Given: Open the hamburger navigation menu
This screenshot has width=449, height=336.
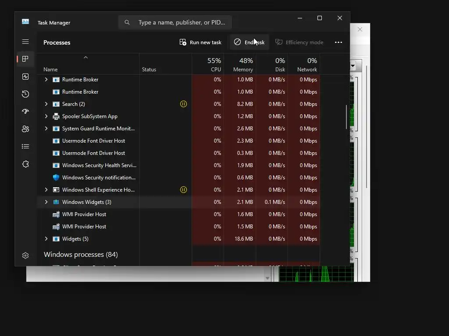Looking at the screenshot, I should pyautogui.click(x=25, y=42).
